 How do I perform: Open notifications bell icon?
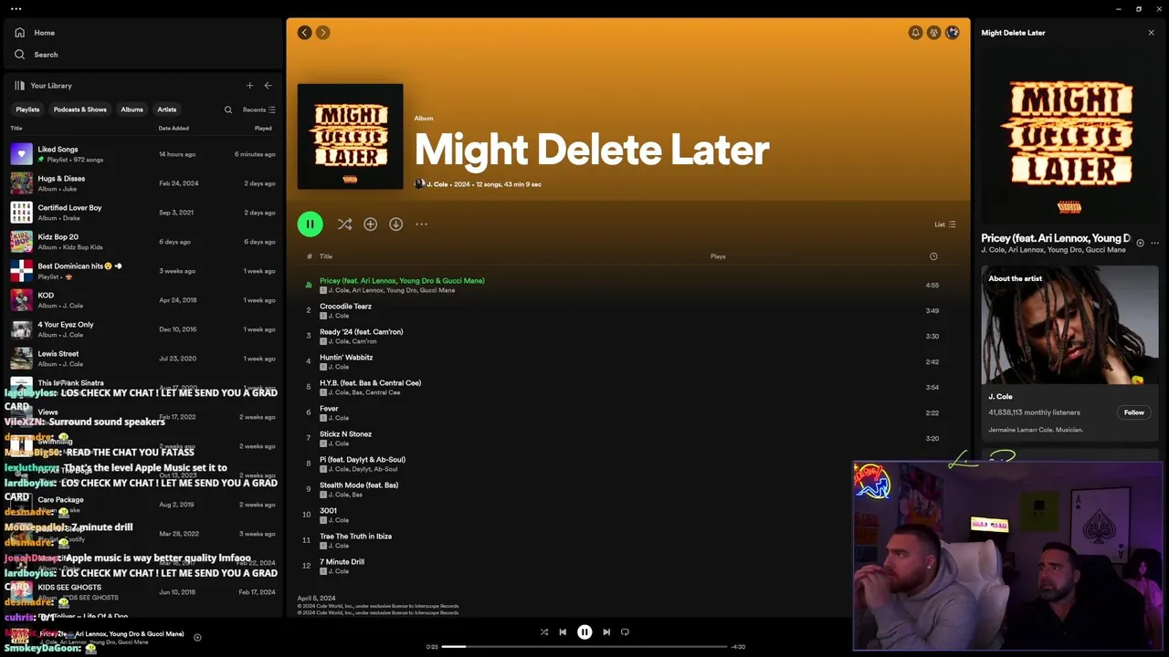tap(915, 33)
